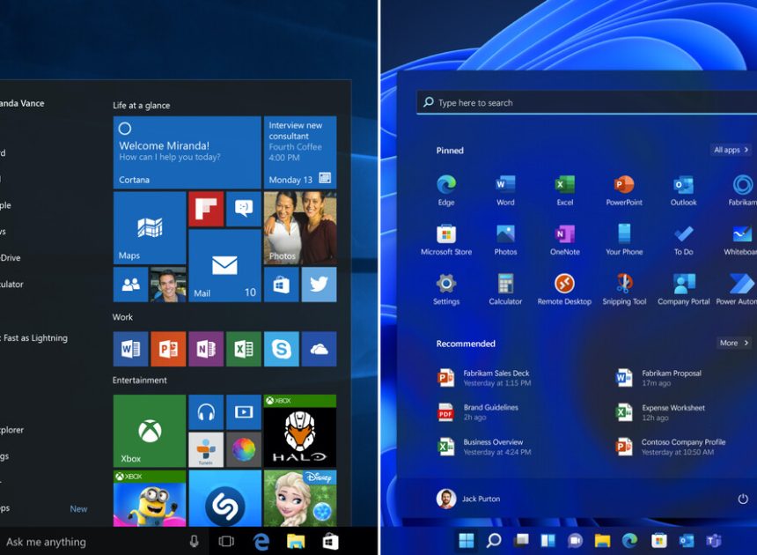This screenshot has height=555, width=757.
Task: Open Widgets on the Windows 11 taskbar
Action: tap(548, 541)
